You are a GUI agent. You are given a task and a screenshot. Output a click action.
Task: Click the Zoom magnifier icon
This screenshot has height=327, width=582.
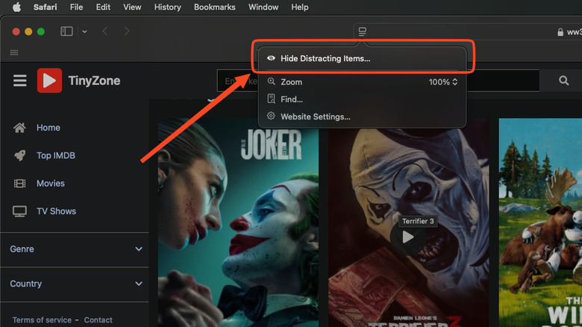tap(272, 81)
